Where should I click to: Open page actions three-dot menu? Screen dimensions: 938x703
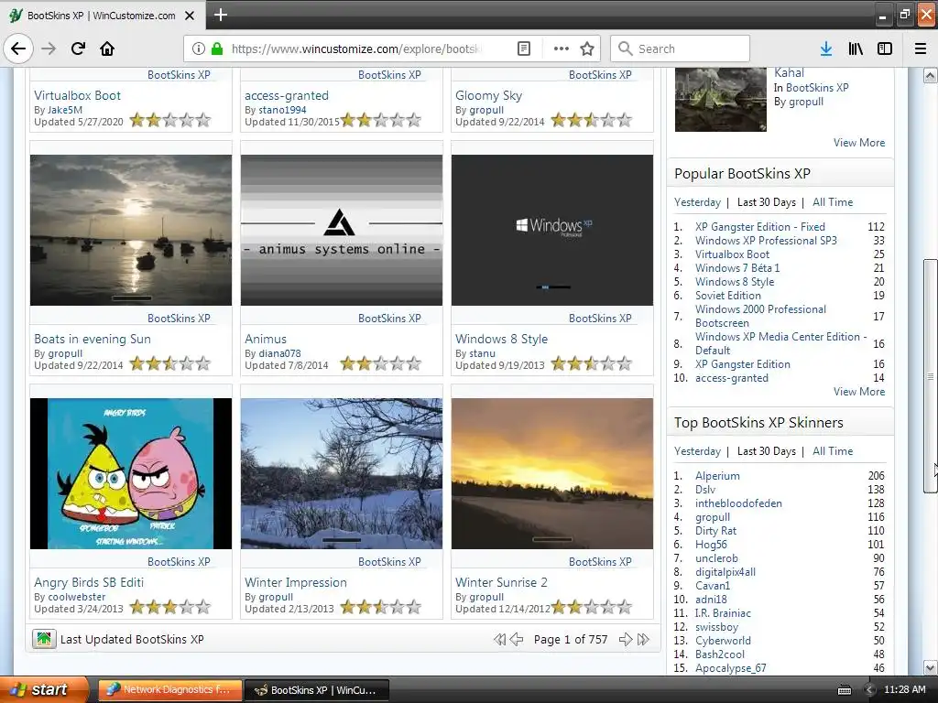562,49
